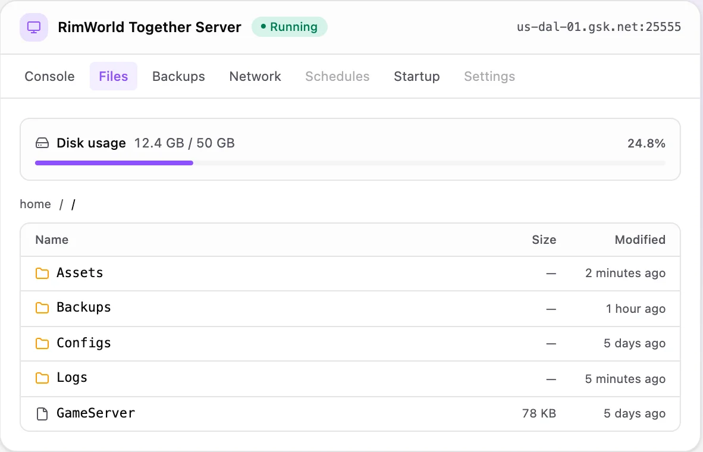Click the Name column header
The width and height of the screenshot is (703, 452).
[x=52, y=240]
